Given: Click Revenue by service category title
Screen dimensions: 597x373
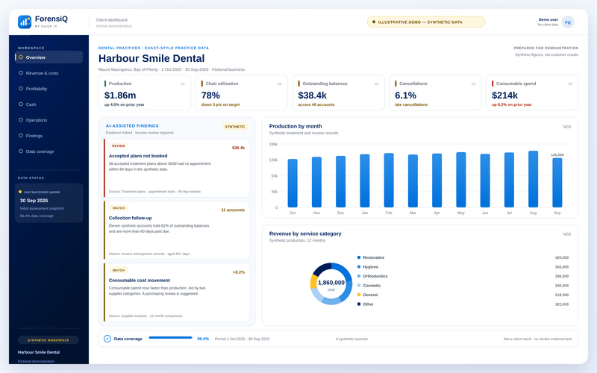Looking at the screenshot, I should [305, 233].
